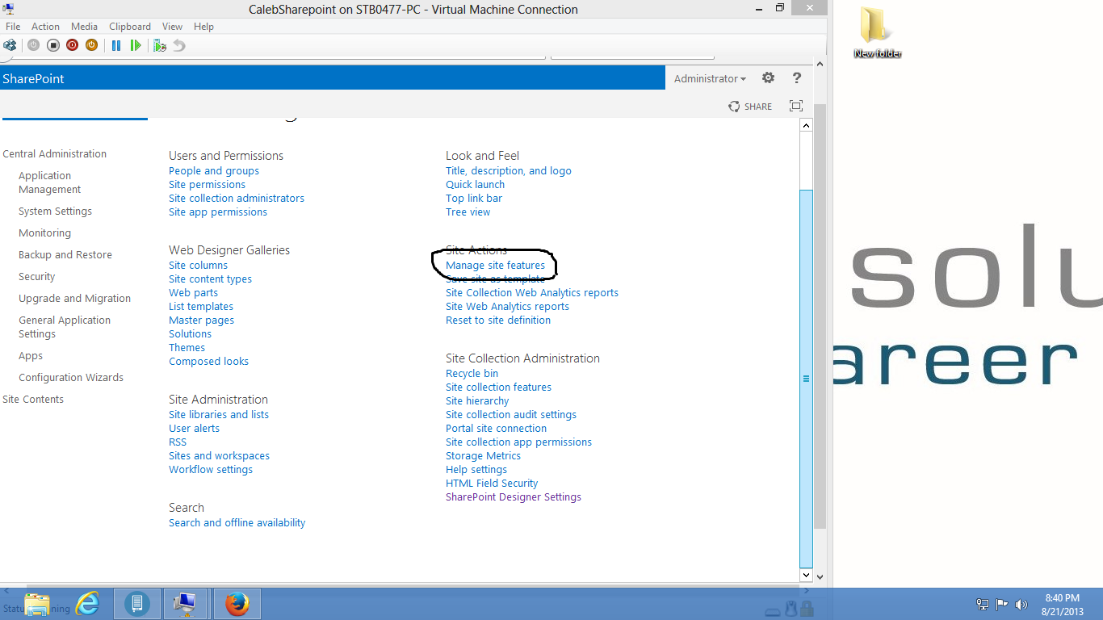Click the SharePoint brand link

click(33, 78)
